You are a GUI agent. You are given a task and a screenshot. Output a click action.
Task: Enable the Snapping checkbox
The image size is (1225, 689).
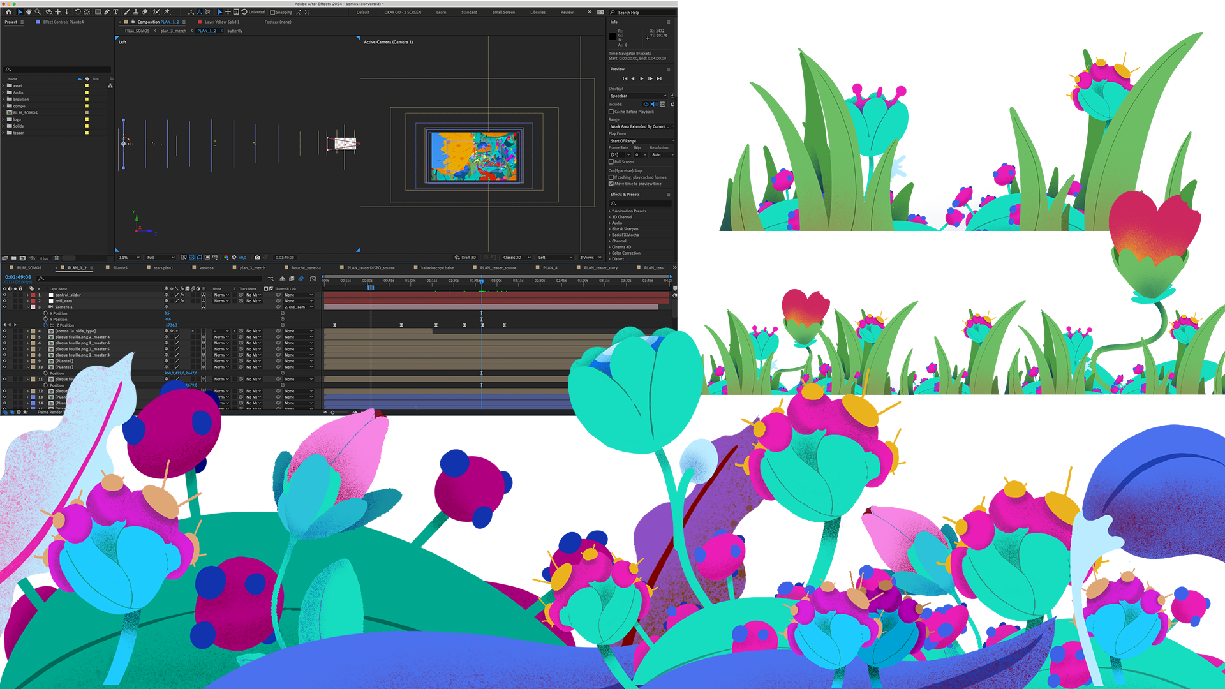click(x=273, y=12)
